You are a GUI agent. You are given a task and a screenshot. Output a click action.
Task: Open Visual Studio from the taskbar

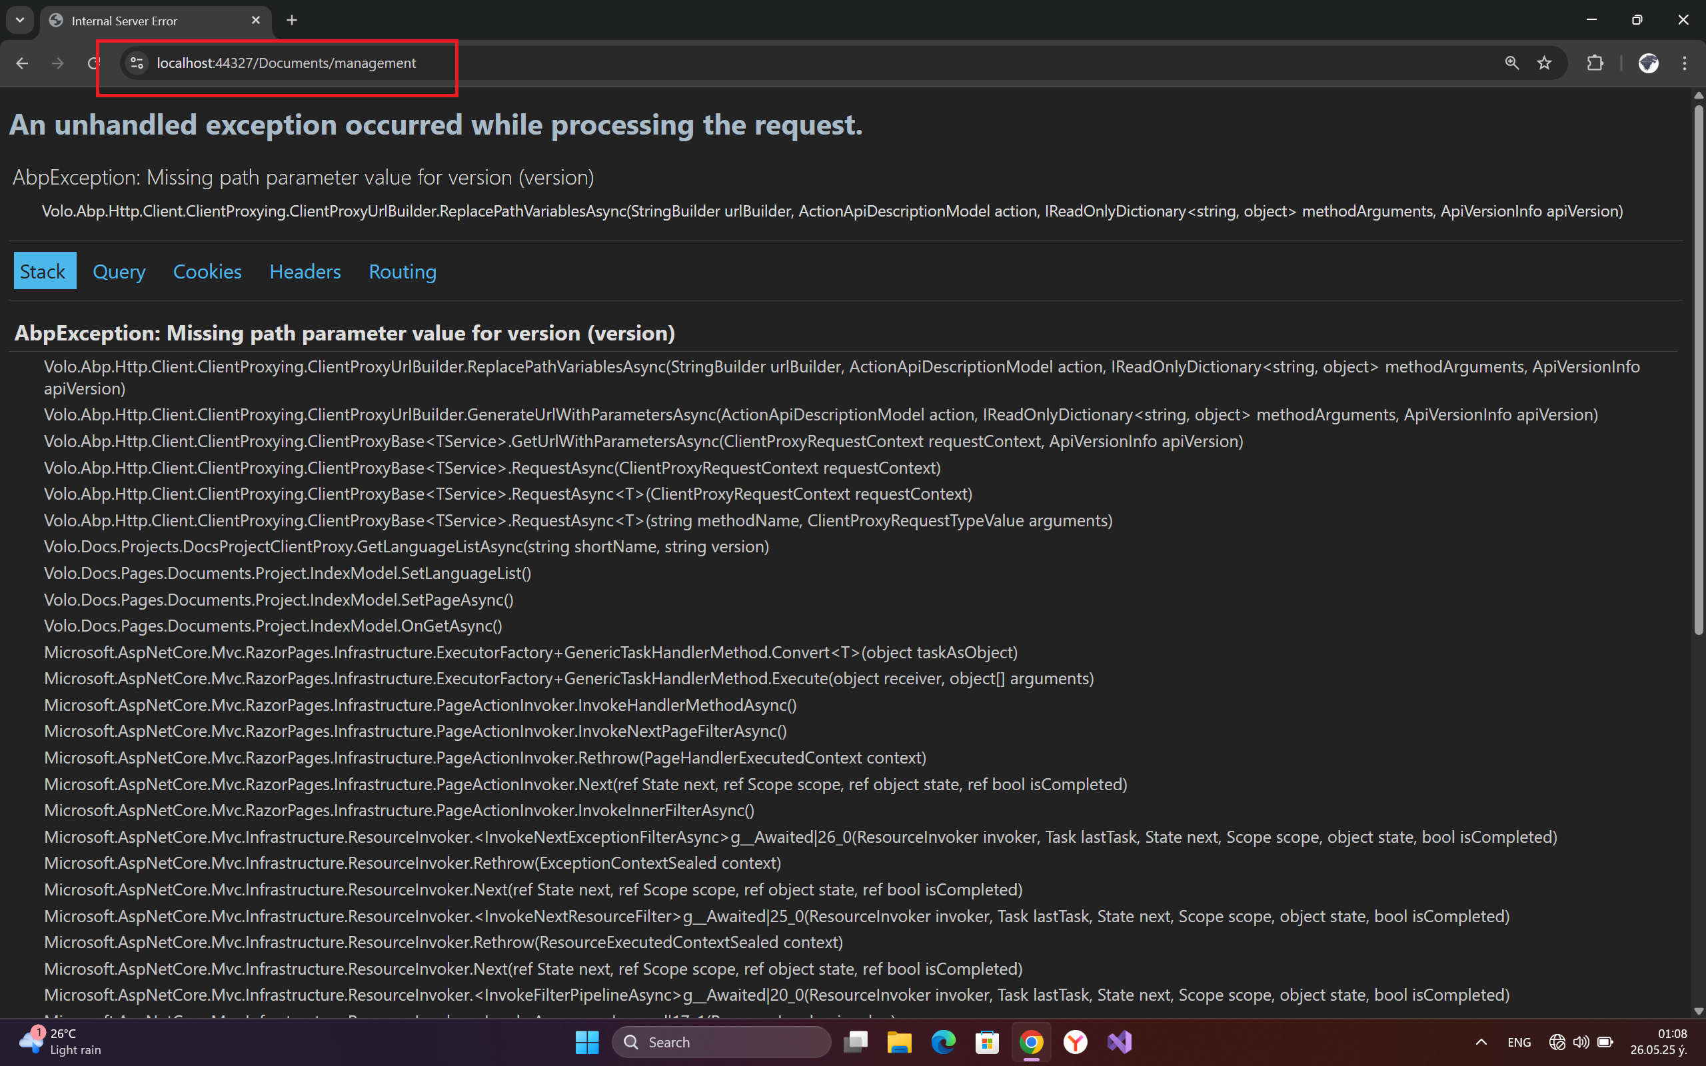point(1119,1041)
